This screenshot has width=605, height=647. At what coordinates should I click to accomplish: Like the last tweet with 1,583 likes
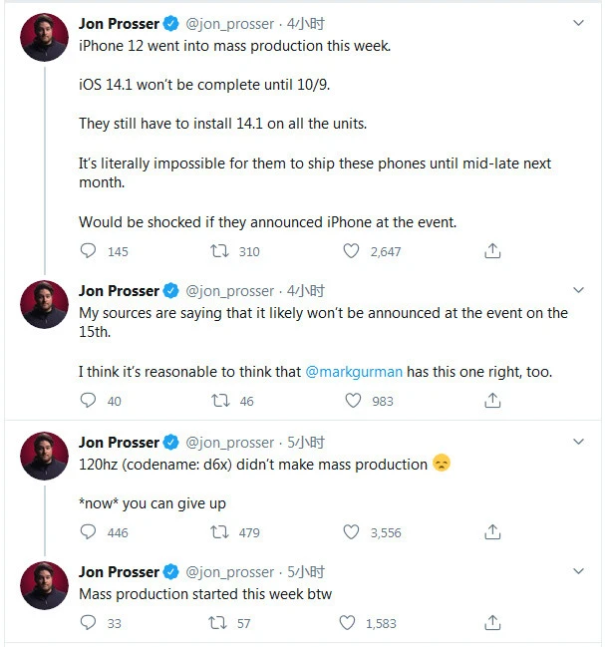(347, 623)
